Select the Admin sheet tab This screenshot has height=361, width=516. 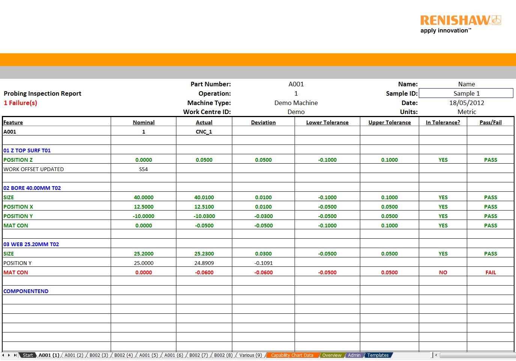coord(354,355)
